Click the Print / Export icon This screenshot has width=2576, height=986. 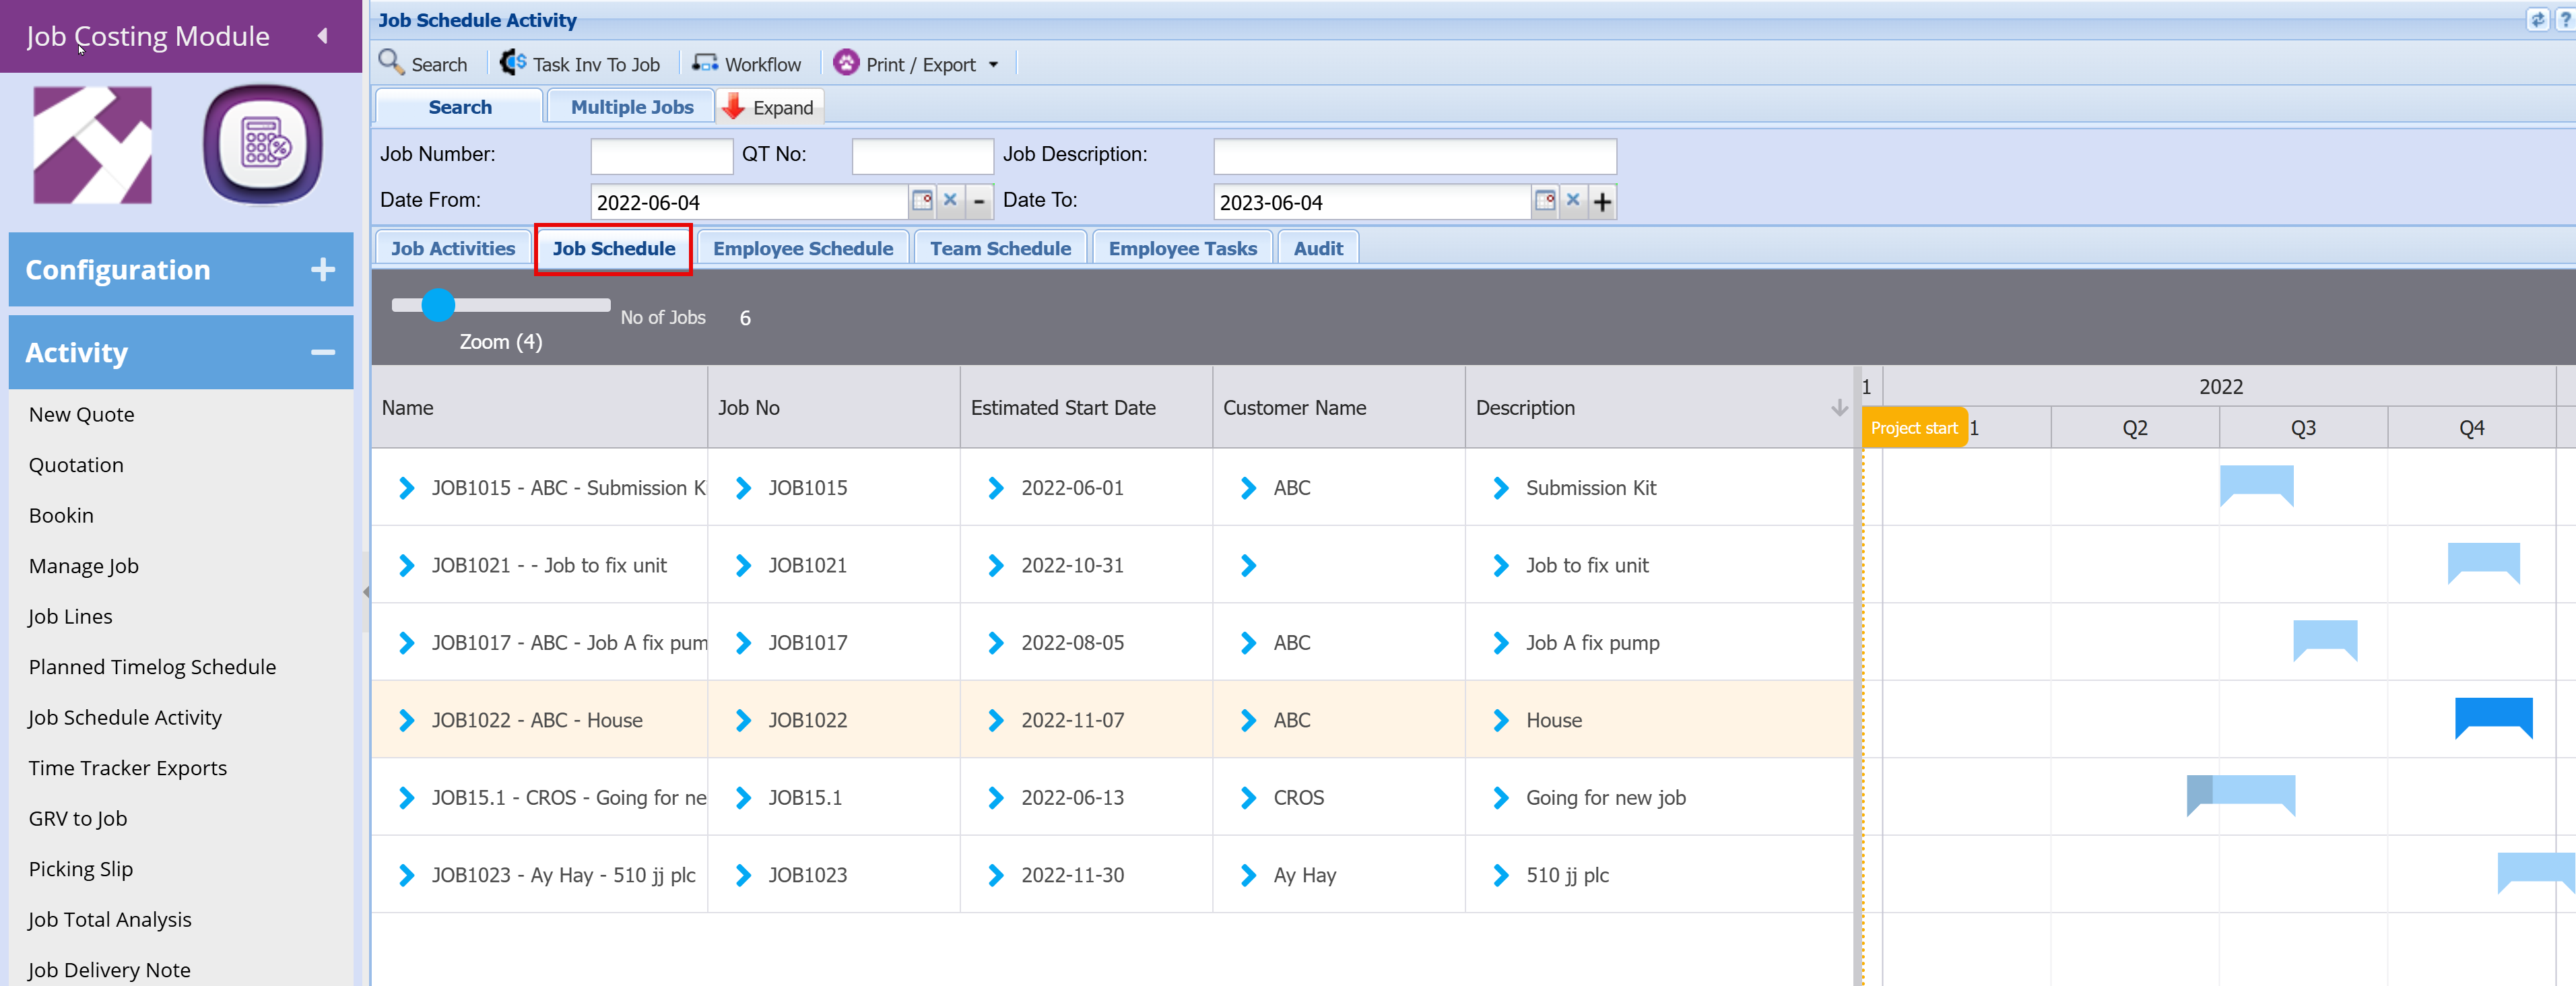point(845,63)
